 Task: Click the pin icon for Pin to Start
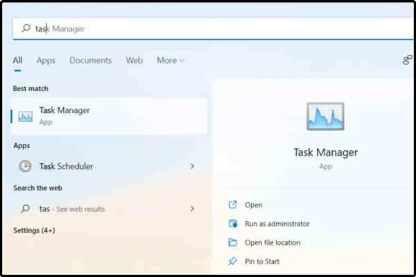[x=233, y=261]
